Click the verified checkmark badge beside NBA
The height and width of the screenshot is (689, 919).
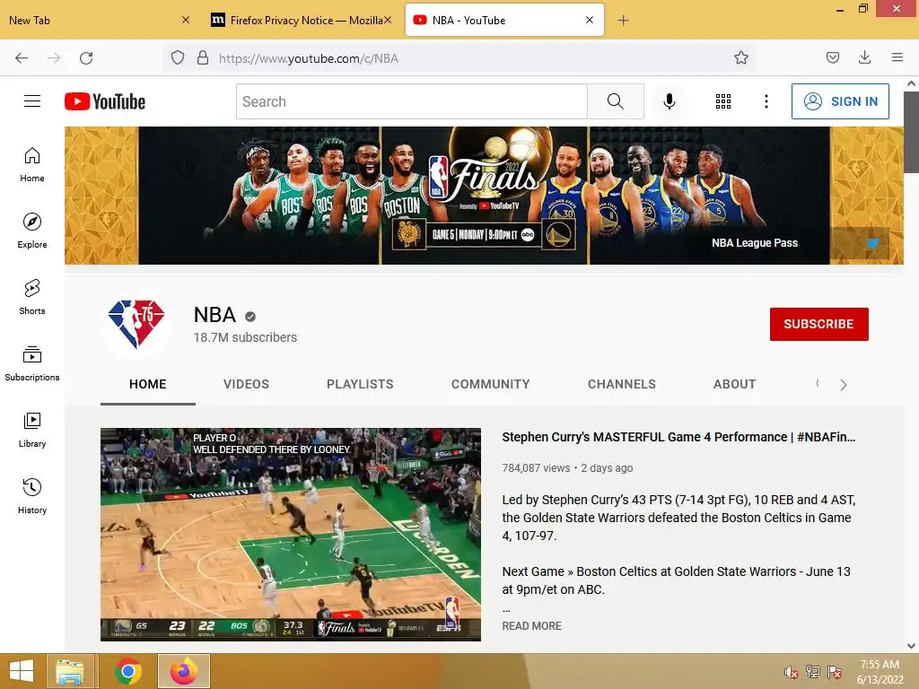click(x=250, y=317)
